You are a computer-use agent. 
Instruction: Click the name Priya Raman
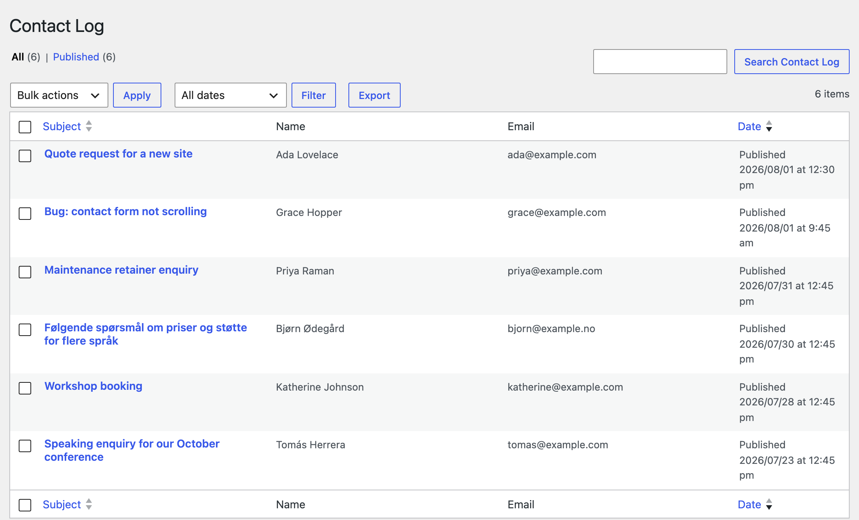305,271
